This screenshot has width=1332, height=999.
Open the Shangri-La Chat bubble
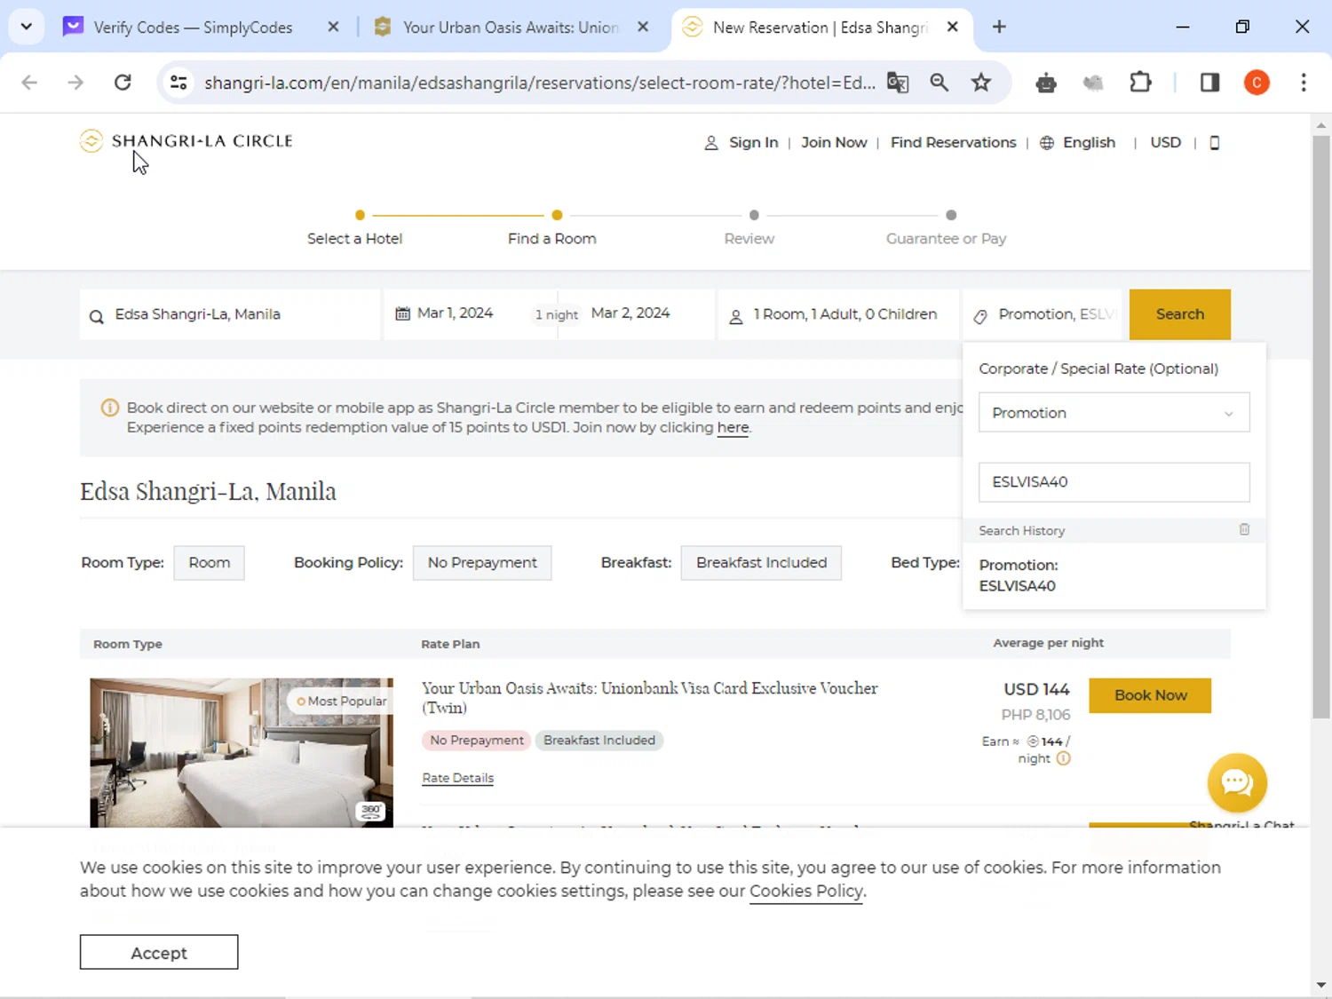(x=1237, y=782)
